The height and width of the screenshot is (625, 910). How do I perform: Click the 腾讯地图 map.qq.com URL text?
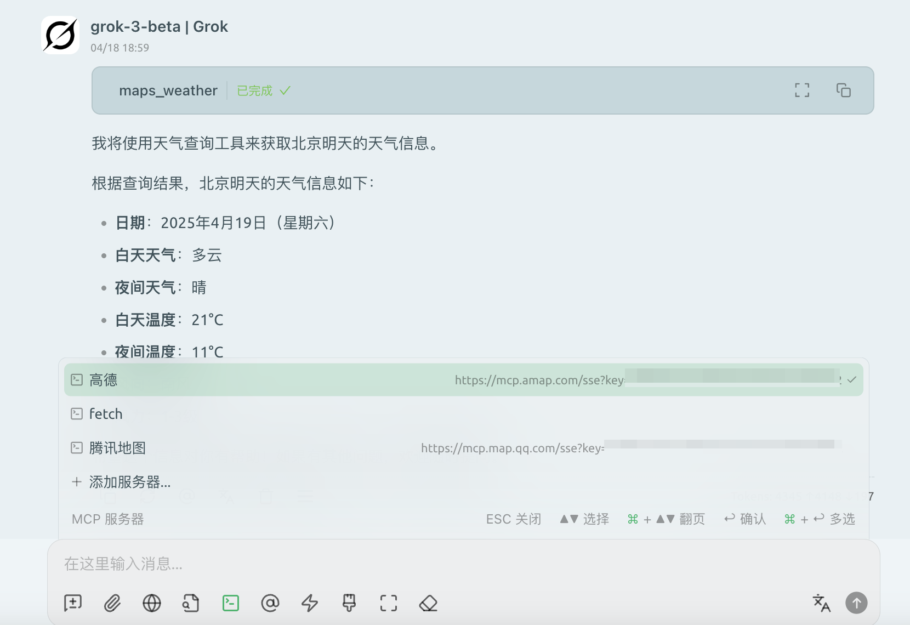tap(513, 448)
